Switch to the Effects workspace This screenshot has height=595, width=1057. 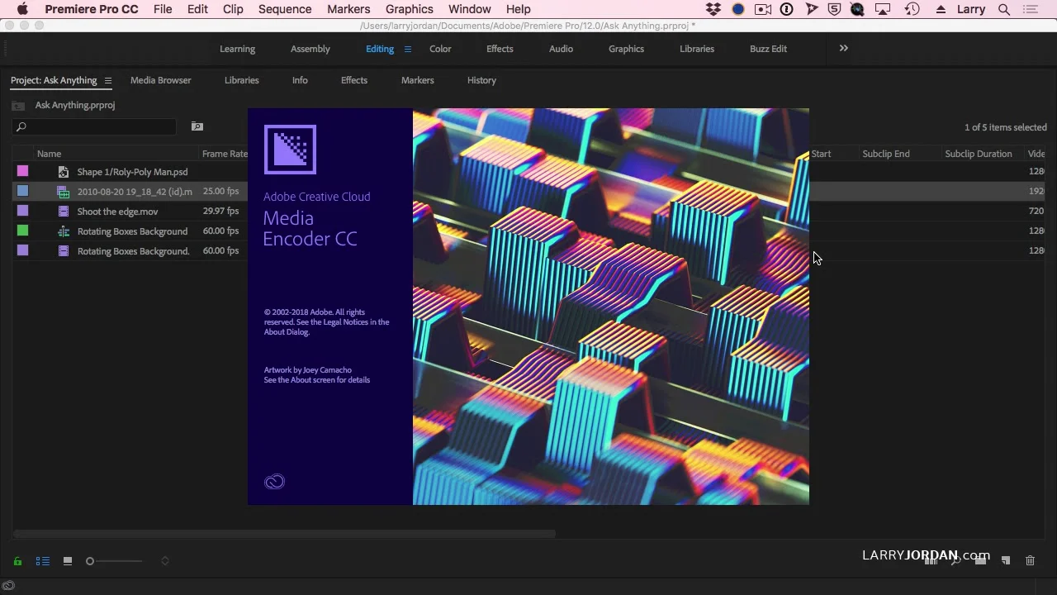tap(500, 49)
